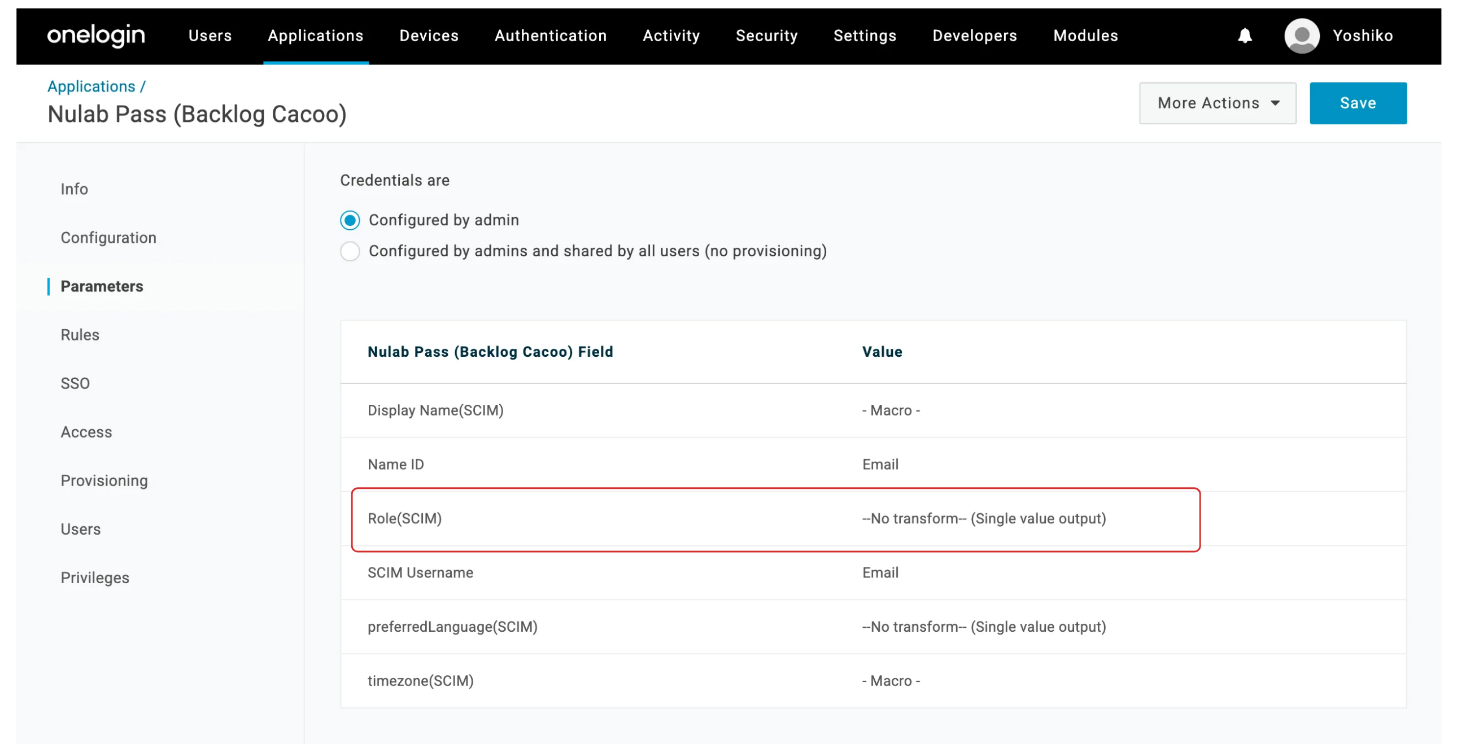Open the Activity menu
Viewport: 1457px width, 752px height.
(x=671, y=36)
